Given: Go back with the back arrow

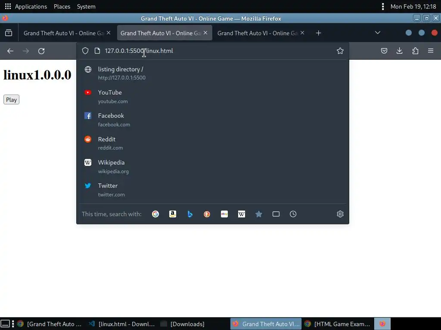Looking at the screenshot, I should [x=10, y=51].
